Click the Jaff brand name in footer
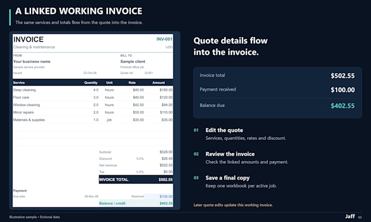 pyautogui.click(x=350, y=217)
